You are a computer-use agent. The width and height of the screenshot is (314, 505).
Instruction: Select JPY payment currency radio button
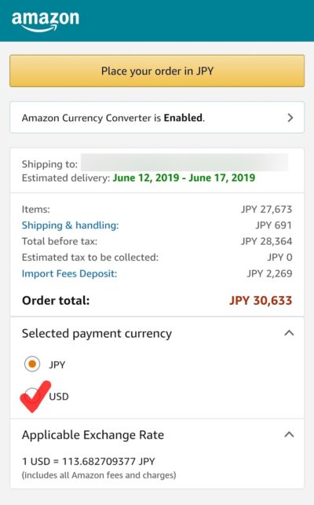[32, 364]
